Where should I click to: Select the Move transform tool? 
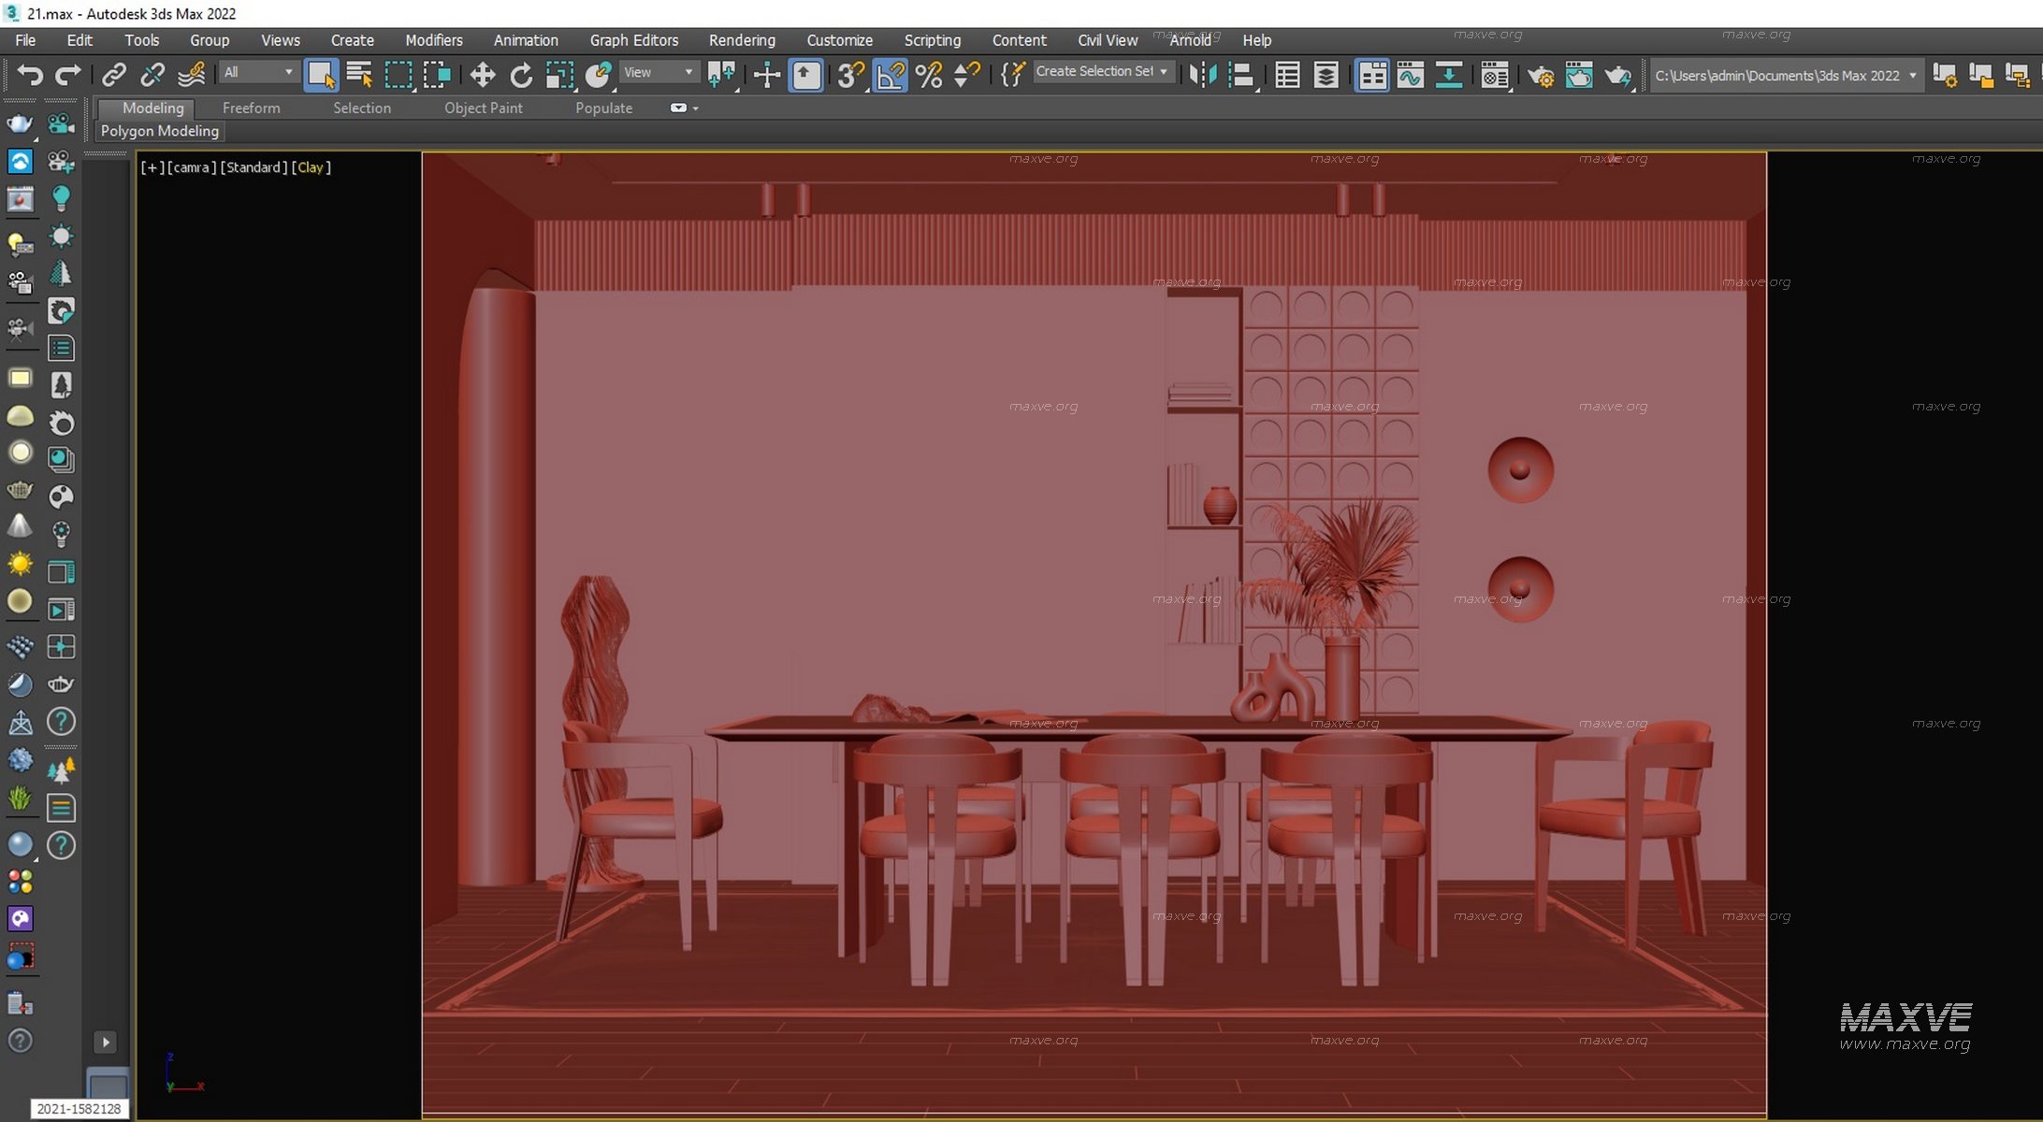coord(483,75)
